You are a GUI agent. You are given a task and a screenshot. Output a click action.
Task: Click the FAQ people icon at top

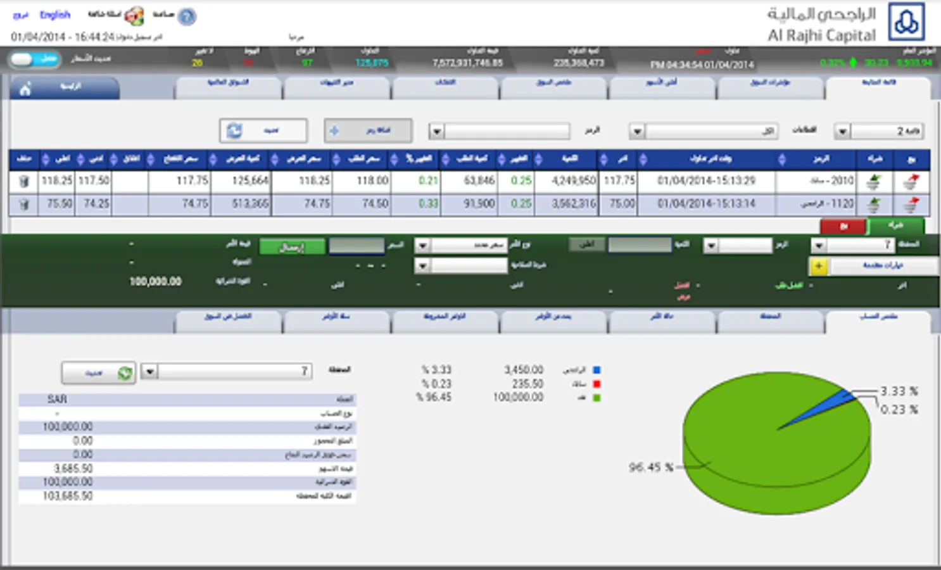tap(134, 16)
